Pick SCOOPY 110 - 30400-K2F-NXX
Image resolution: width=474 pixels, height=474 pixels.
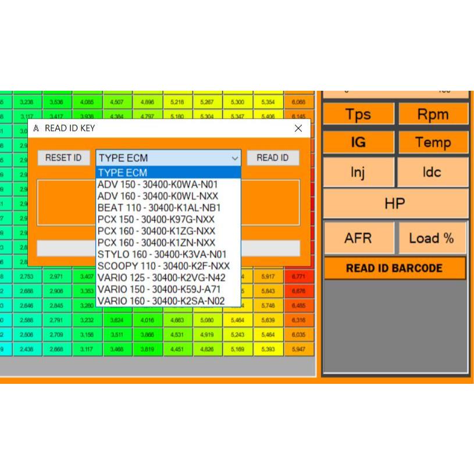coord(169,266)
